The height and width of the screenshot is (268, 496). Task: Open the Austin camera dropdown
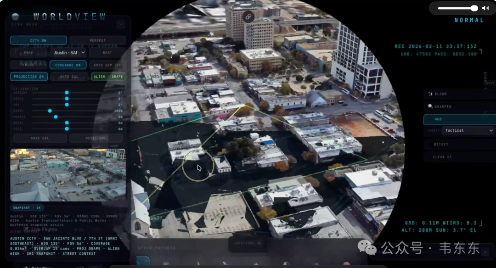click(68, 52)
